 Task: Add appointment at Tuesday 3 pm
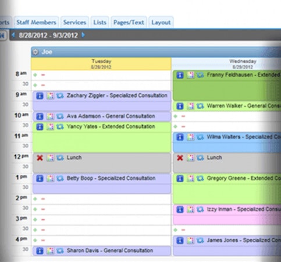pyautogui.click(x=35, y=219)
